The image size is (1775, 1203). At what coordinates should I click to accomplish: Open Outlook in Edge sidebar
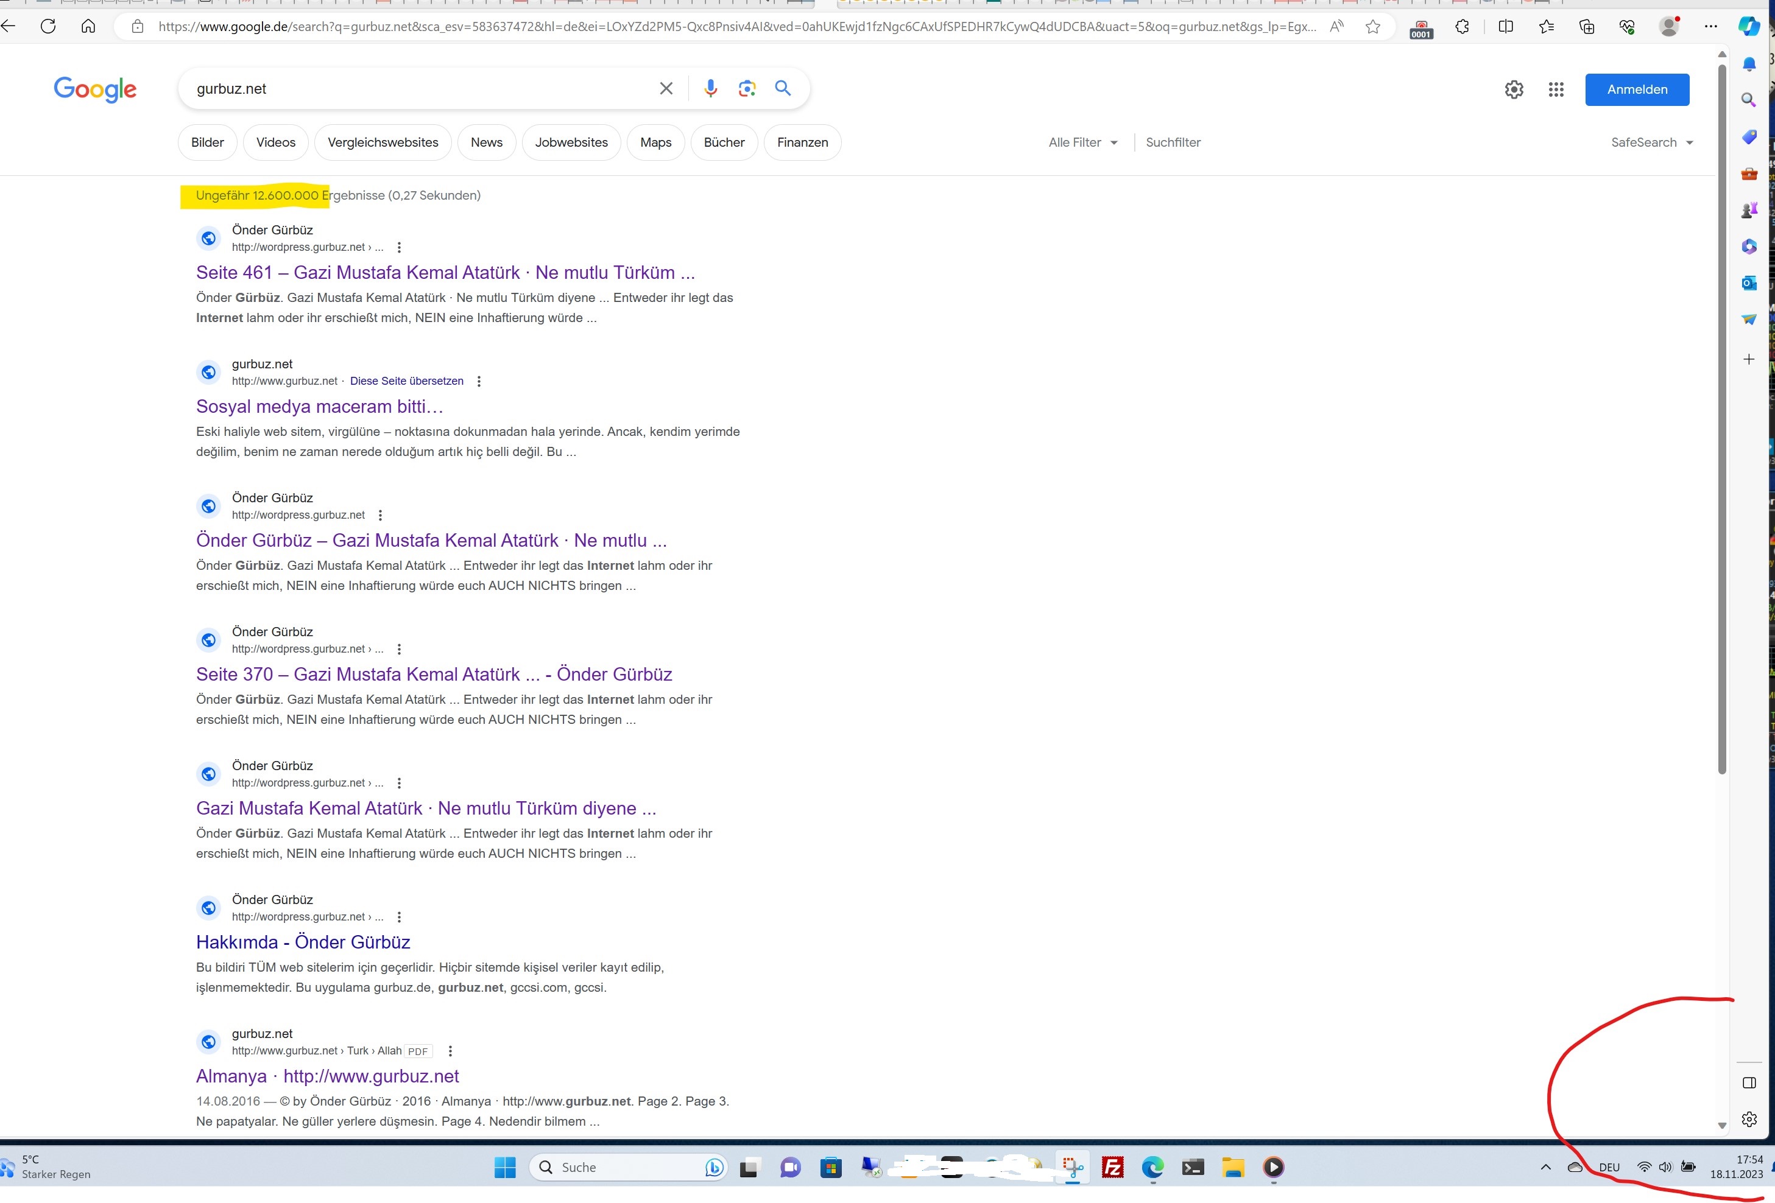click(x=1749, y=283)
